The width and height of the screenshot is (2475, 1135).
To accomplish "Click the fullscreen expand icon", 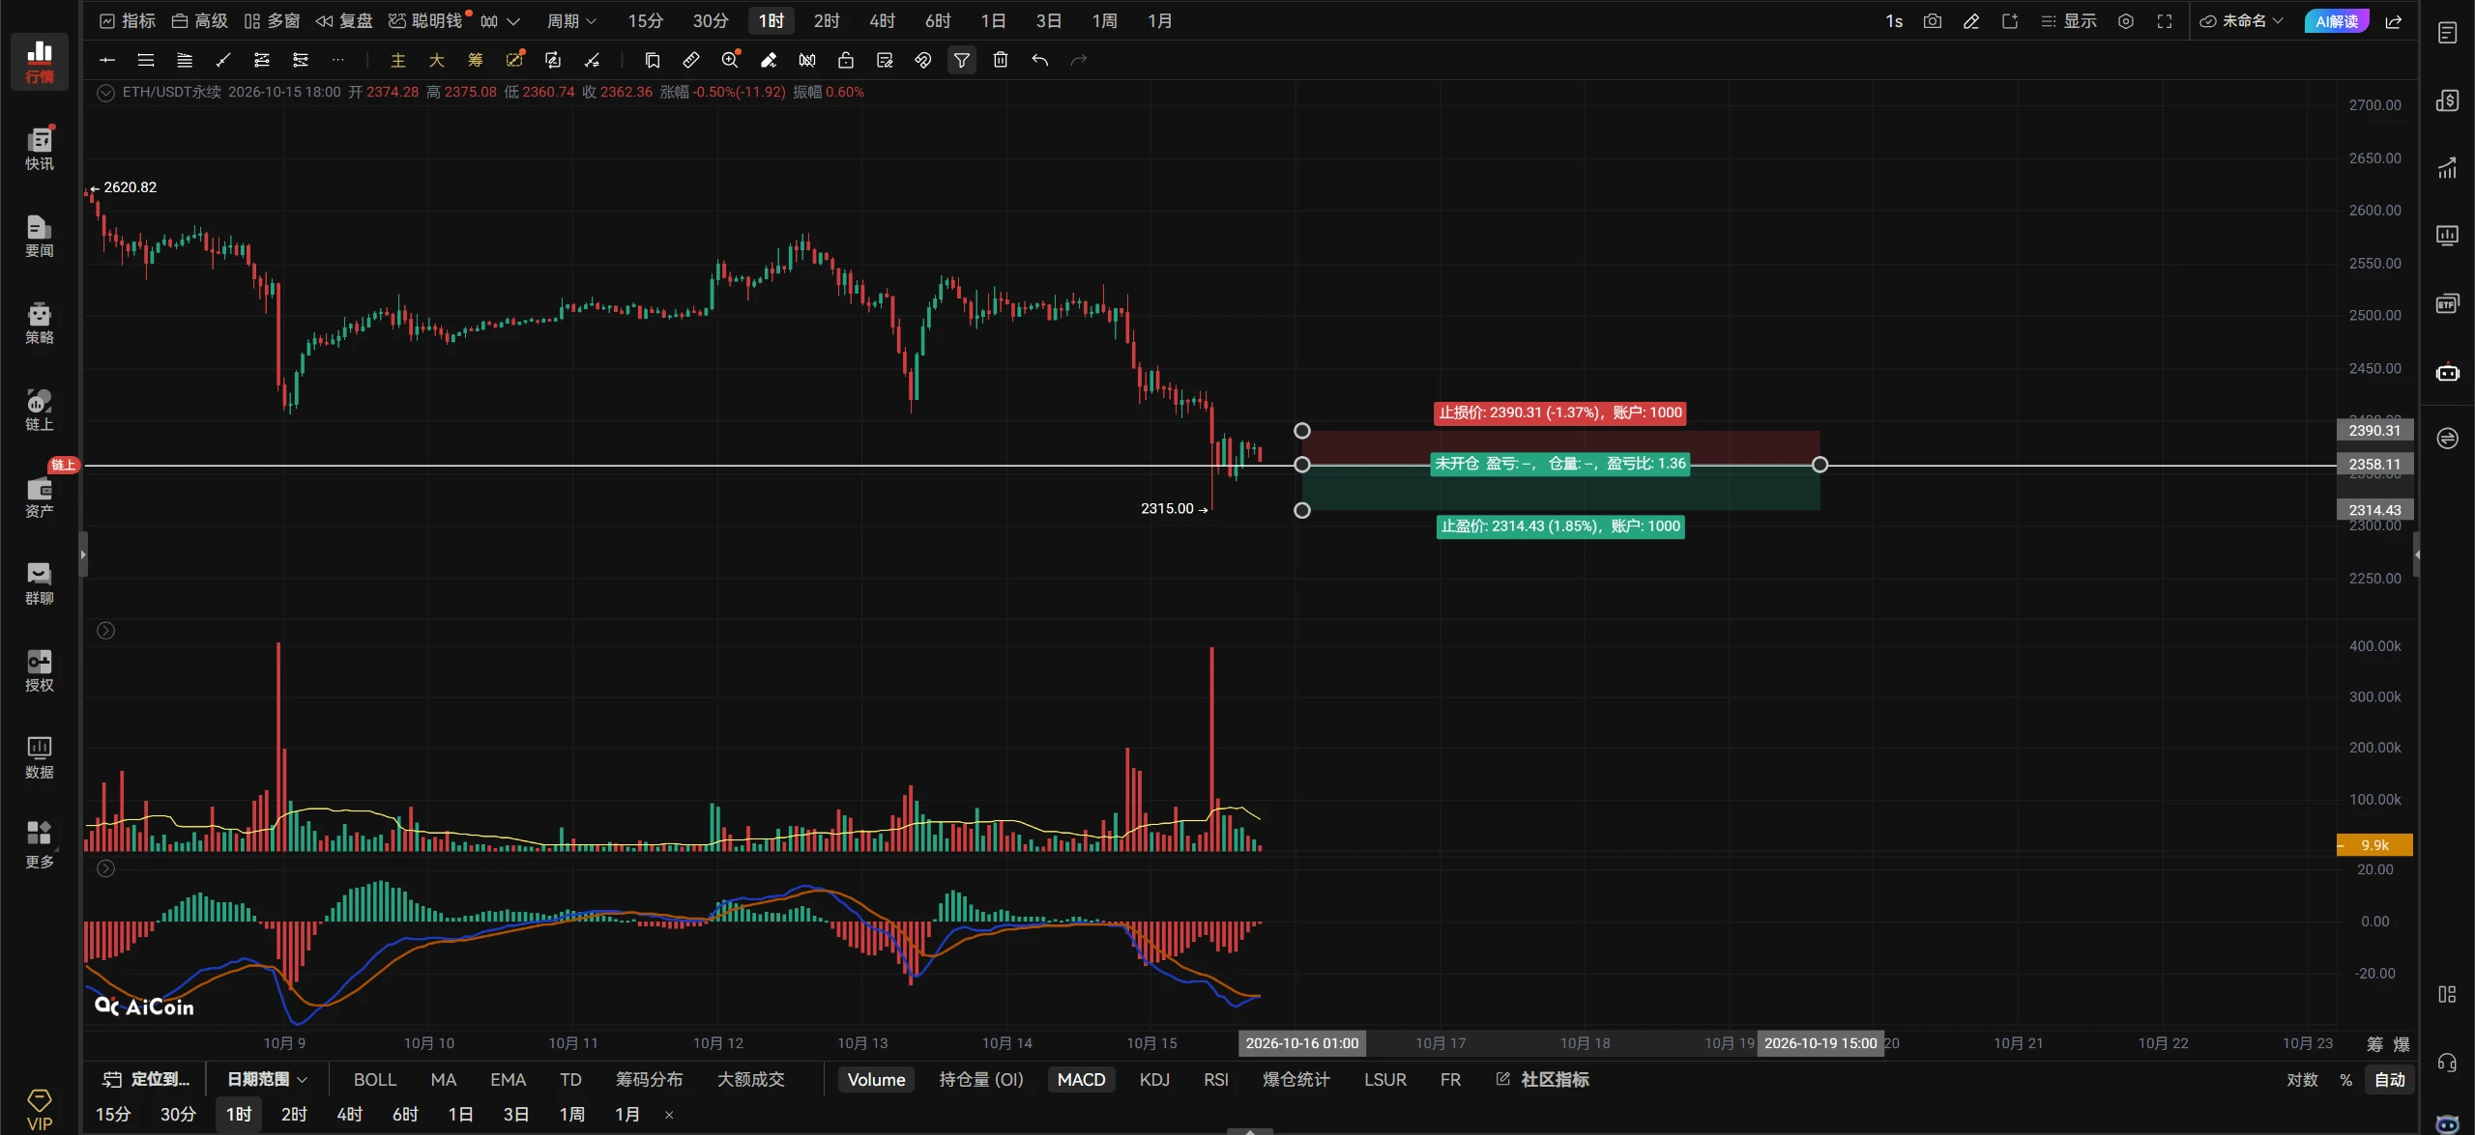I will pos(2165,21).
